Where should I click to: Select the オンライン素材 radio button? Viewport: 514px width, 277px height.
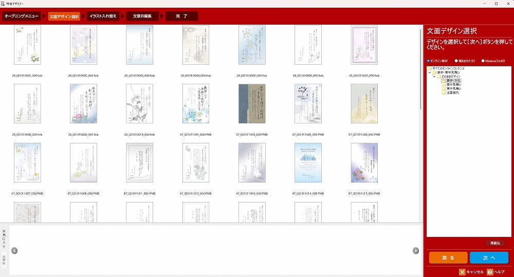(429, 61)
